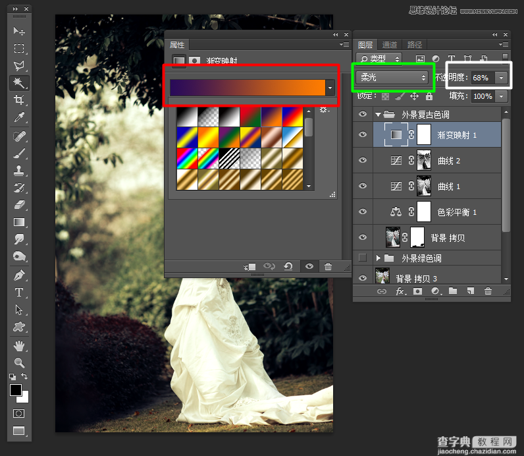Hide the 渐变映射 1 layer
This screenshot has height=456, width=524.
(363, 134)
